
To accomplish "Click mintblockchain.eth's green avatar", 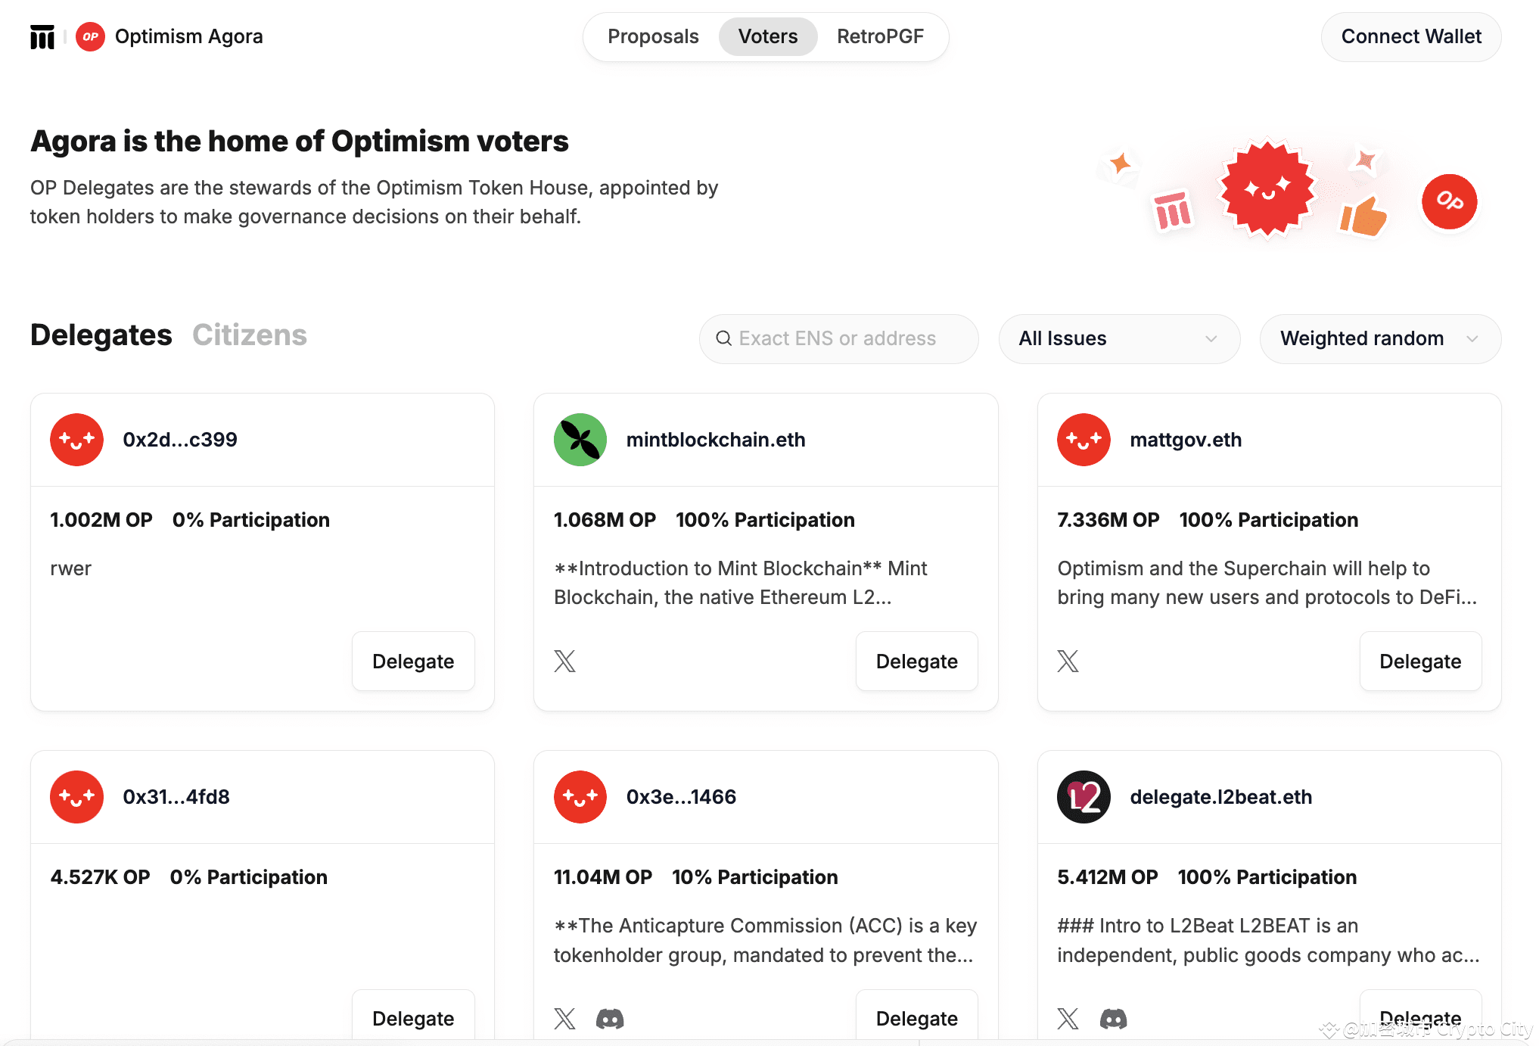I will (x=580, y=439).
